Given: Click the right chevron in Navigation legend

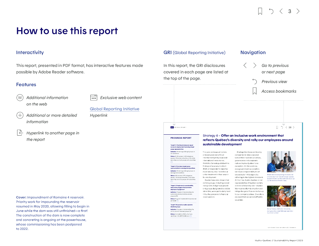Looking at the screenshot, I should pyautogui.click(x=255, y=65).
